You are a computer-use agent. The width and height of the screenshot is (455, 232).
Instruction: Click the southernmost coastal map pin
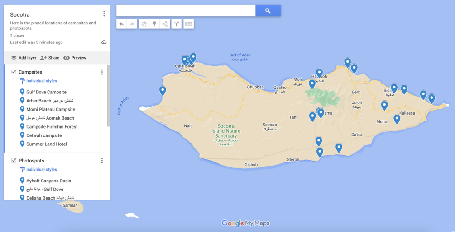click(x=320, y=153)
